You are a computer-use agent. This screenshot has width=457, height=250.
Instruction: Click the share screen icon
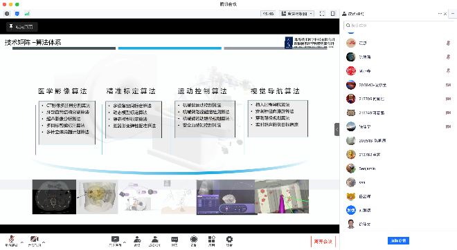click(x=115, y=241)
